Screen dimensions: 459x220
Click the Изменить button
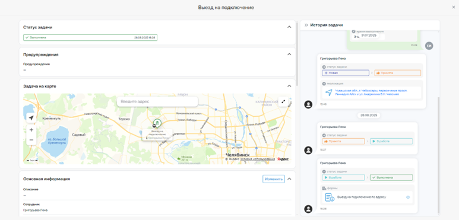(273, 179)
